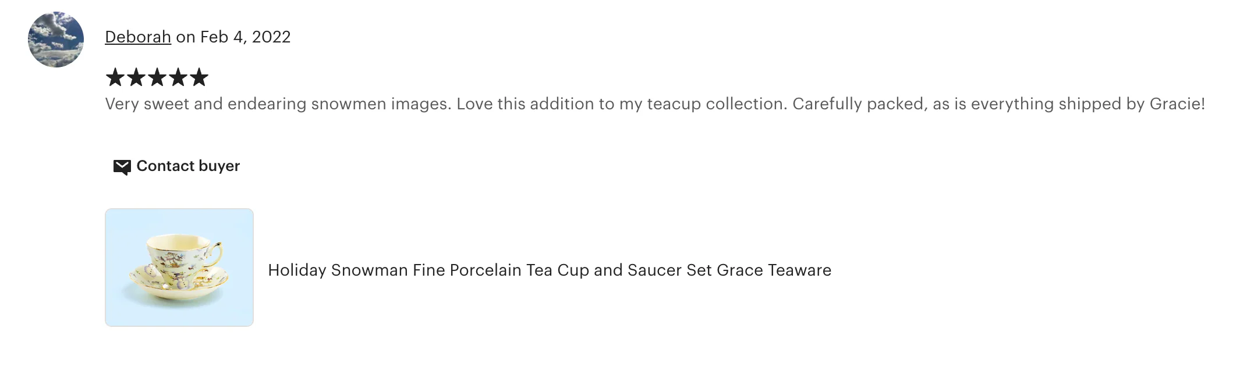This screenshot has width=1240, height=385.
Task: Click the first star of the rating
Action: point(115,77)
